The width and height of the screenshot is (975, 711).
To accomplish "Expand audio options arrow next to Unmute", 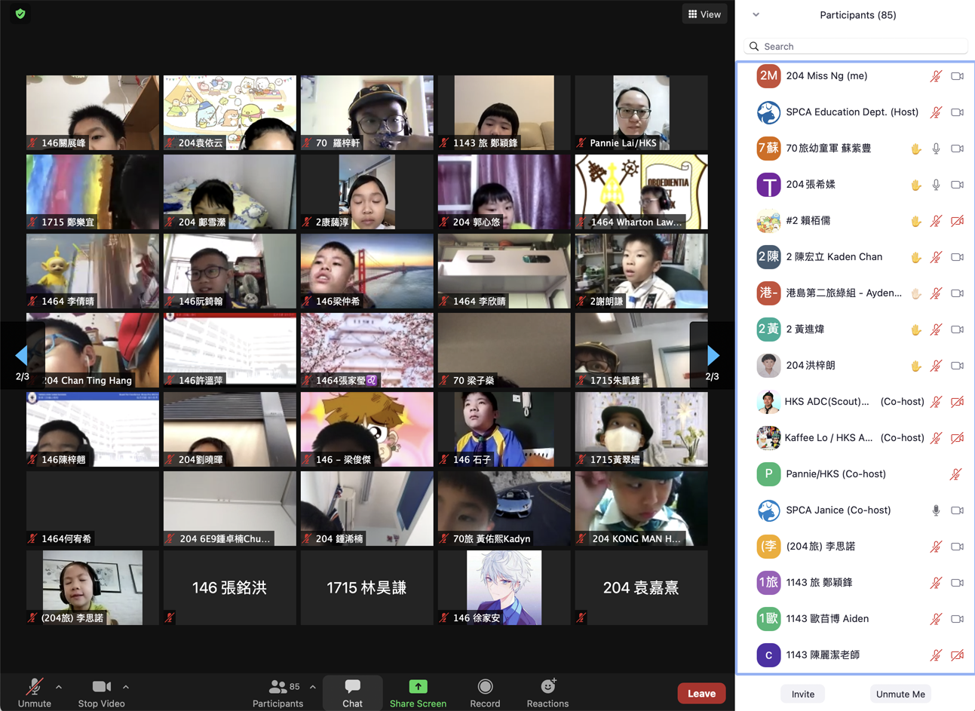I will (x=59, y=687).
